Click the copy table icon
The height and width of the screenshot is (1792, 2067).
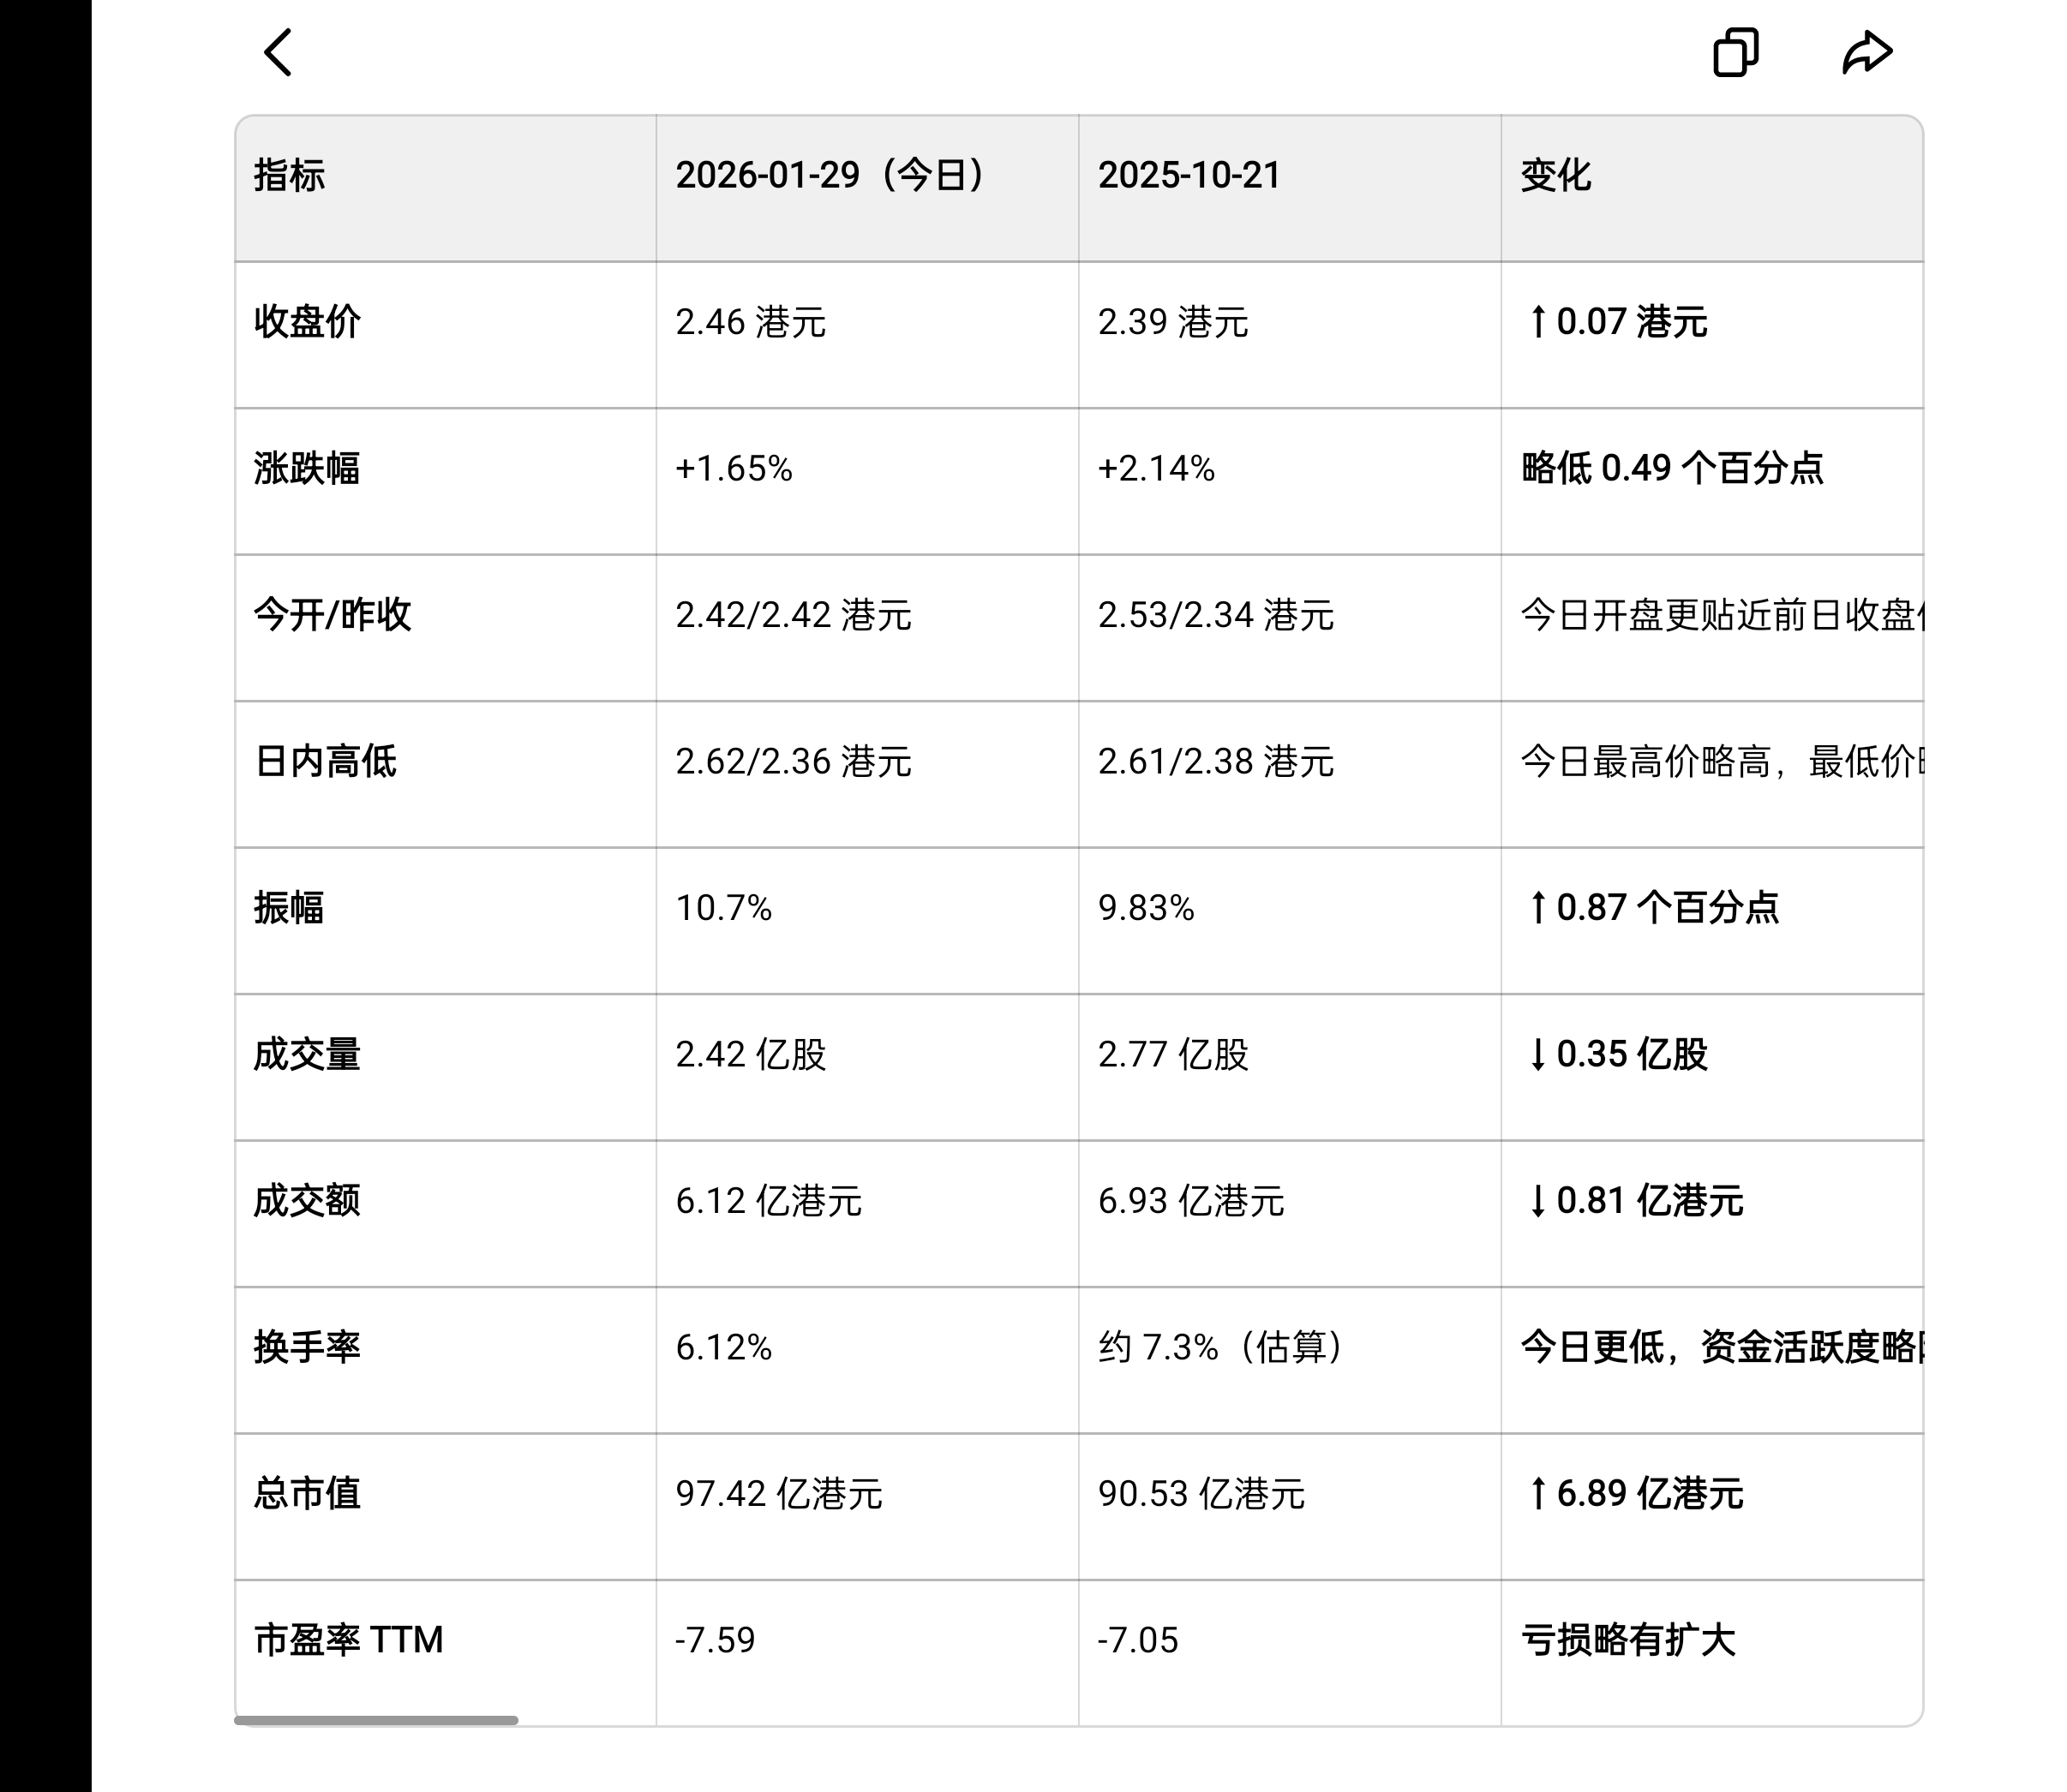coord(1734,52)
